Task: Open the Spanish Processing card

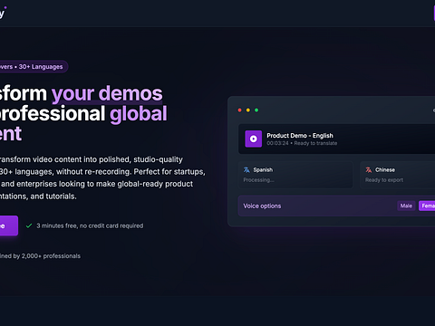Action: pyautogui.click(x=295, y=175)
